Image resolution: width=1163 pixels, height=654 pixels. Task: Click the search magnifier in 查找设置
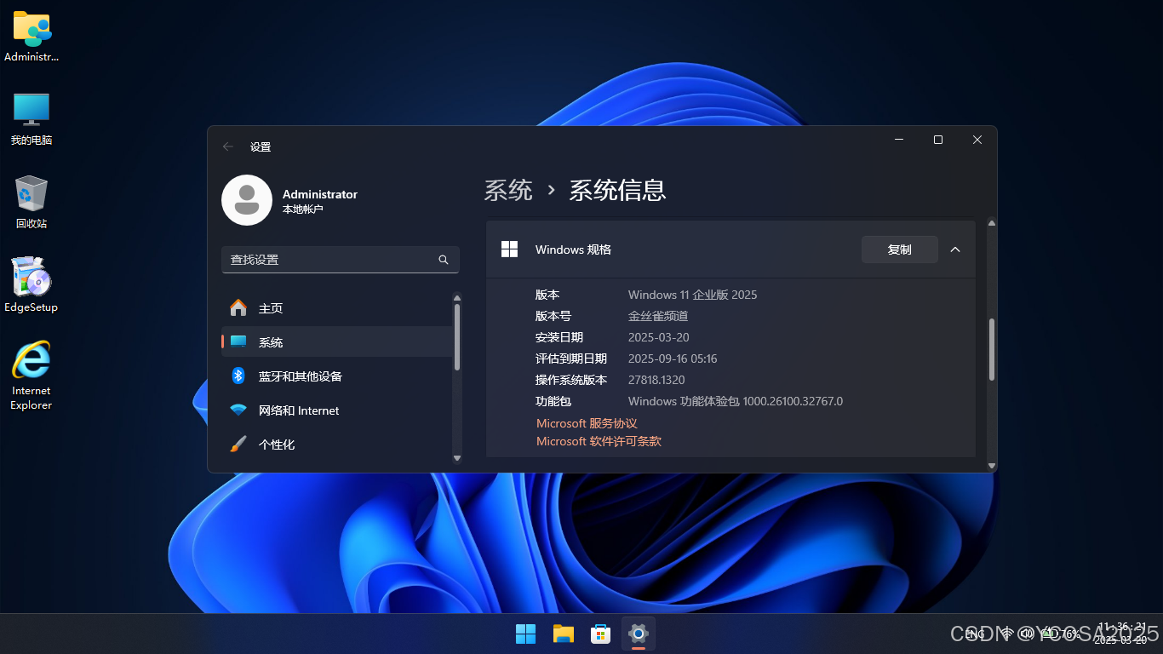(x=444, y=260)
